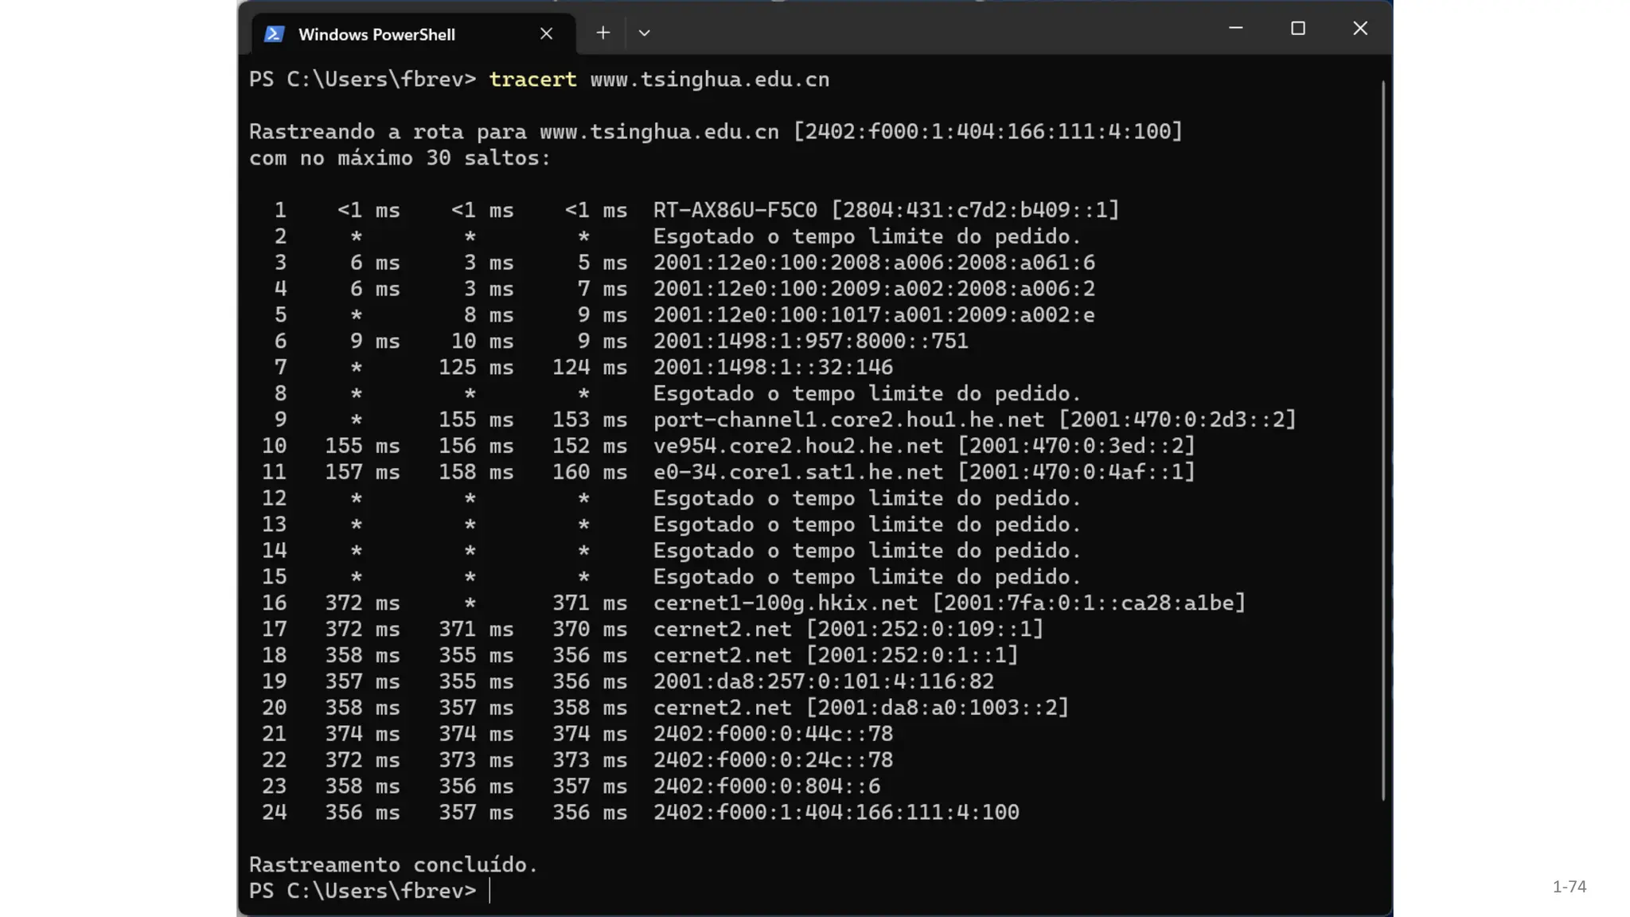Click the tracert command text
The height and width of the screenshot is (917, 1630).
pos(532,80)
